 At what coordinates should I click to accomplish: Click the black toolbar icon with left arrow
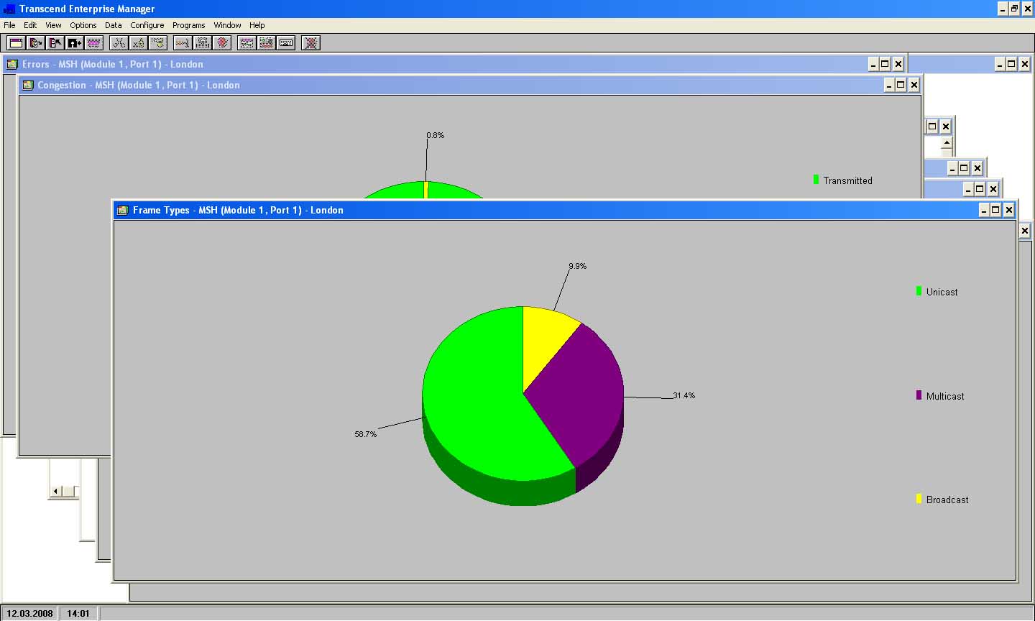(x=74, y=43)
